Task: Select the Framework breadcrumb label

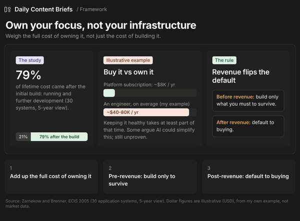Action: (93, 9)
